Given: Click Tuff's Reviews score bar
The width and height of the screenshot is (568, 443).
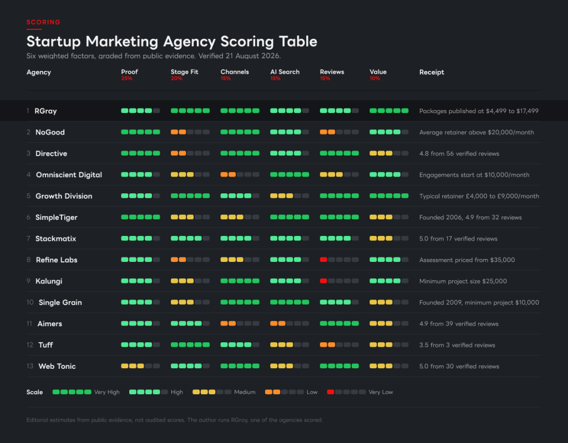Looking at the screenshot, I should click(339, 344).
